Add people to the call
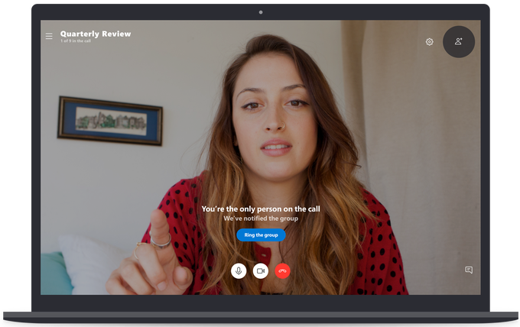 [x=459, y=41]
